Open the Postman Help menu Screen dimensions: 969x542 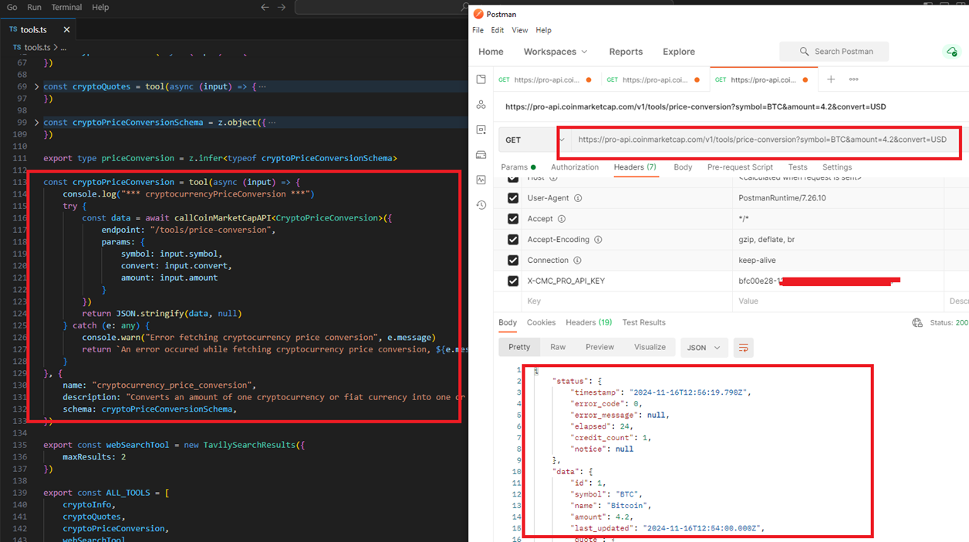544,30
